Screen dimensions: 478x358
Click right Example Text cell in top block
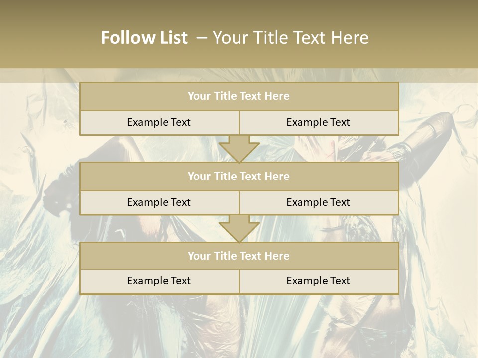tap(318, 123)
